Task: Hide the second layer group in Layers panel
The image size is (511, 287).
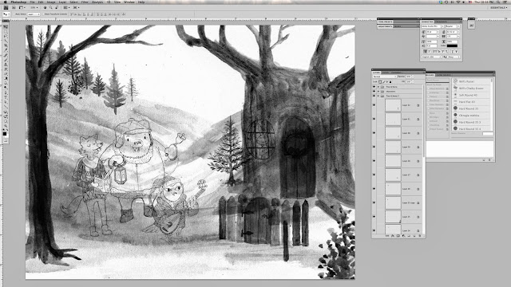Action: pos(374,92)
